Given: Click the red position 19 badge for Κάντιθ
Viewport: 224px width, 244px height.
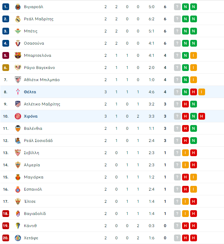Looking at the screenshot, I should tap(6, 226).
